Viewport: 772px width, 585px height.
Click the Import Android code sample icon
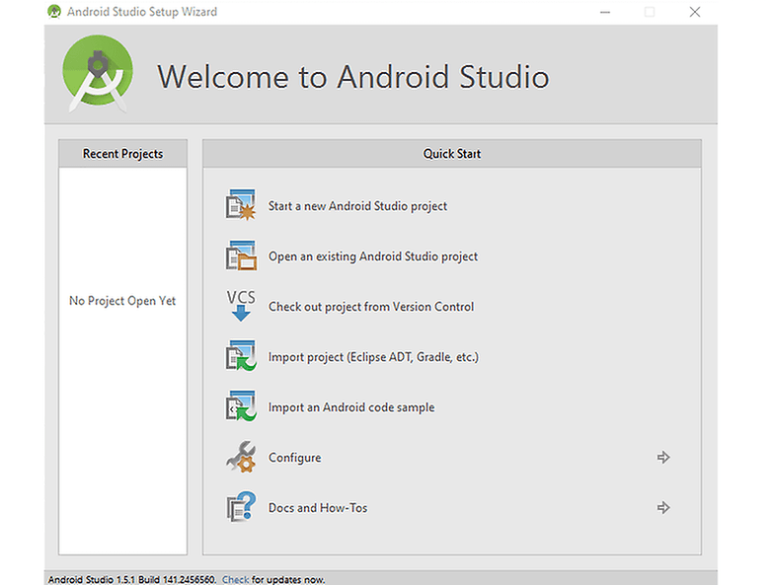[241, 406]
